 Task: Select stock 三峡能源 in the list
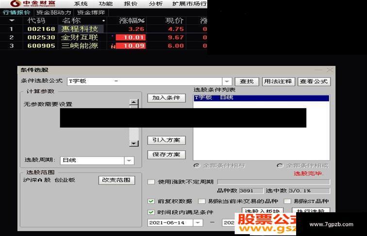pos(80,46)
